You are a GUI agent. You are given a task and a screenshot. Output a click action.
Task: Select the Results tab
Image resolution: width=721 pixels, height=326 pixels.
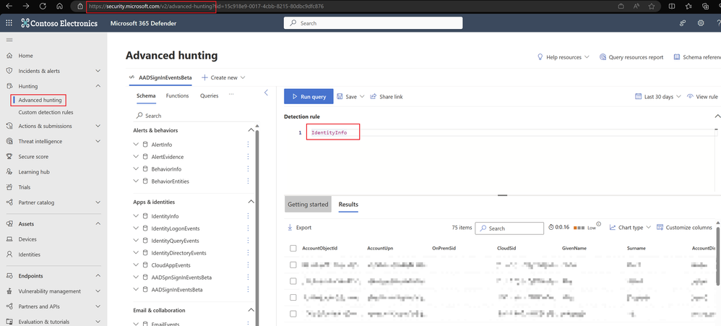[x=348, y=205]
